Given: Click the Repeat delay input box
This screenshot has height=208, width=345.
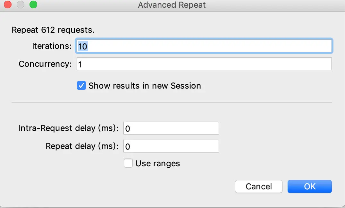Looking at the screenshot, I should pos(171,146).
